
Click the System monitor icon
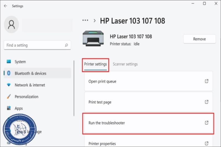point(9,62)
